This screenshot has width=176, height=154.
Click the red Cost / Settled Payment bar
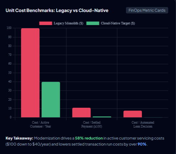(x=81, y=113)
